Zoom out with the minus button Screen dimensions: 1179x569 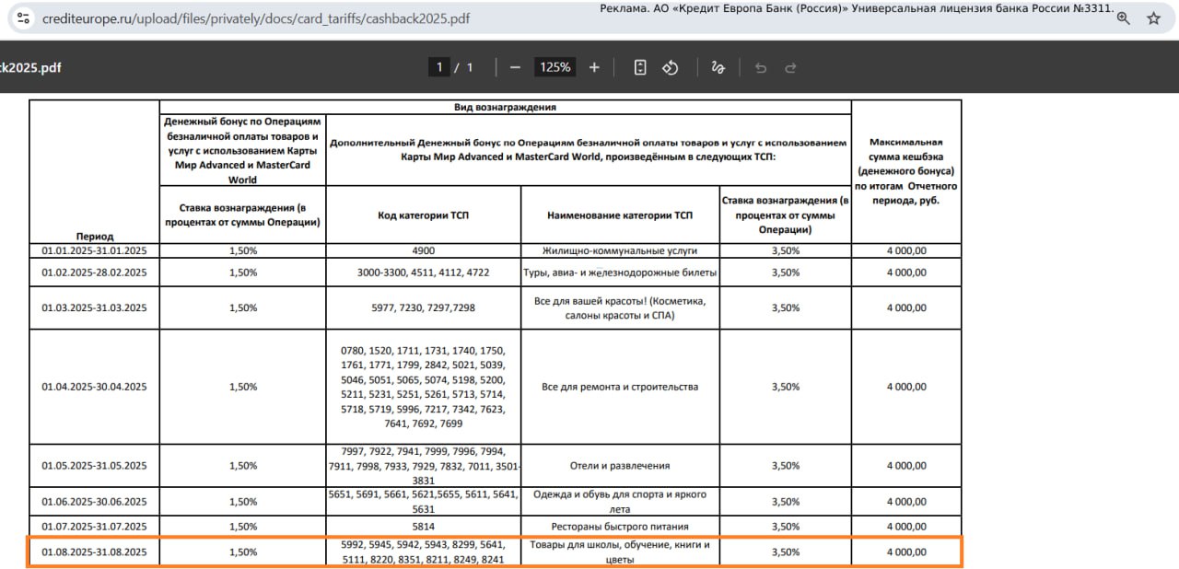click(x=515, y=67)
